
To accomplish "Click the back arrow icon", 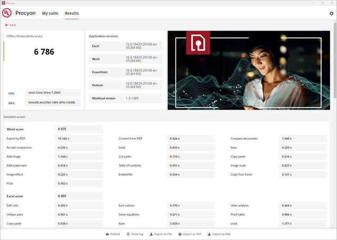I will point(6,25).
